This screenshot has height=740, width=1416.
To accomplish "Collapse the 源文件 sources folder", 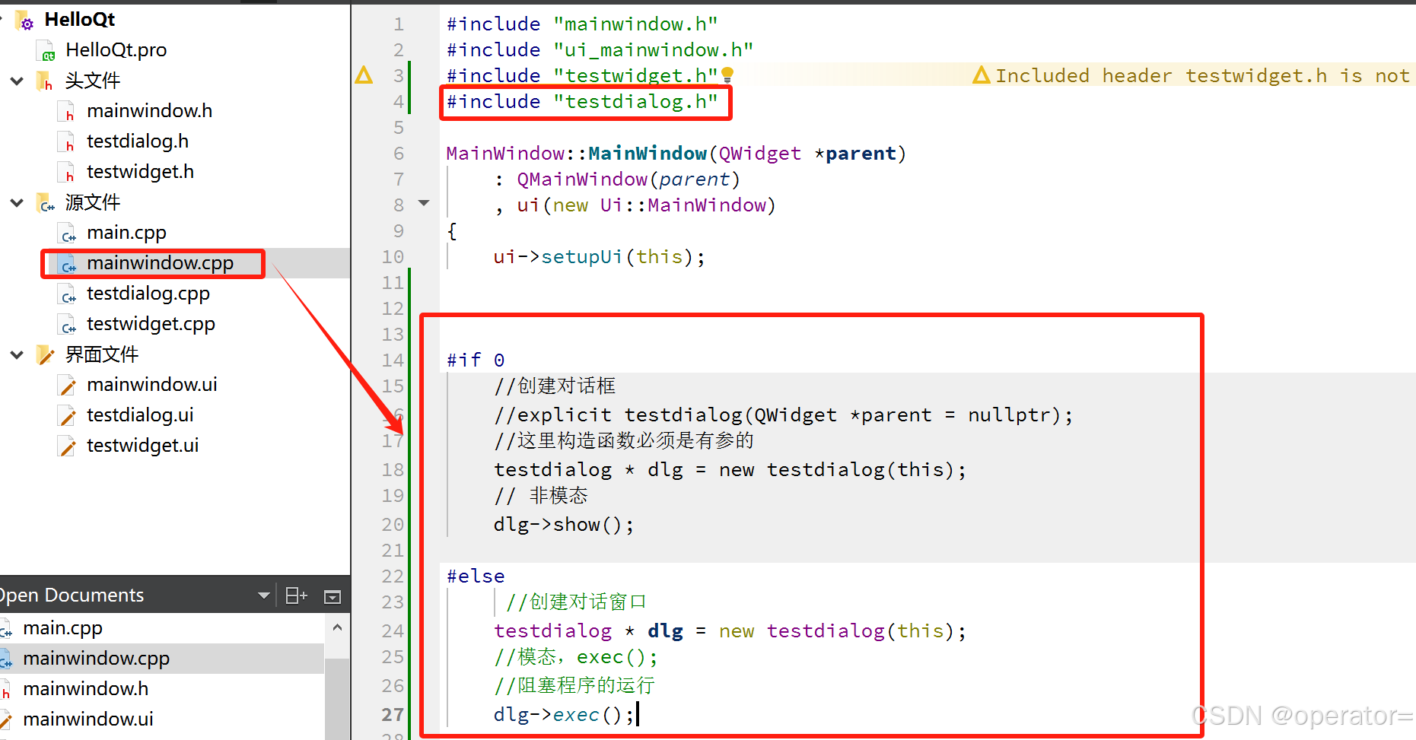I will 17,202.
